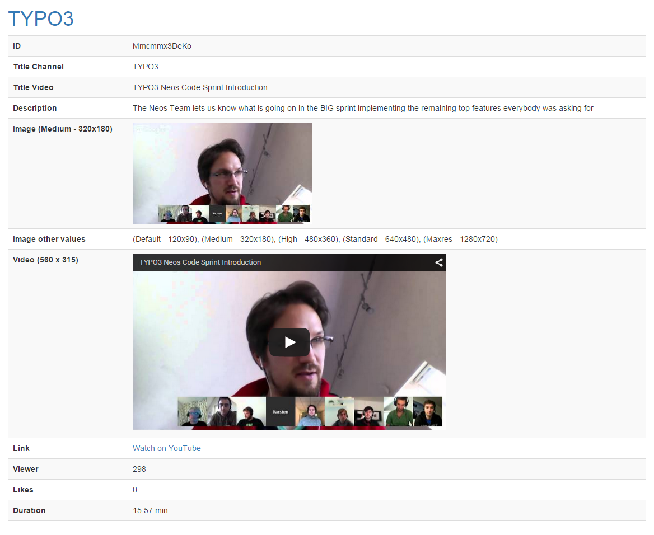Click the Image other values resolution list
654x535 pixels.
(315, 239)
